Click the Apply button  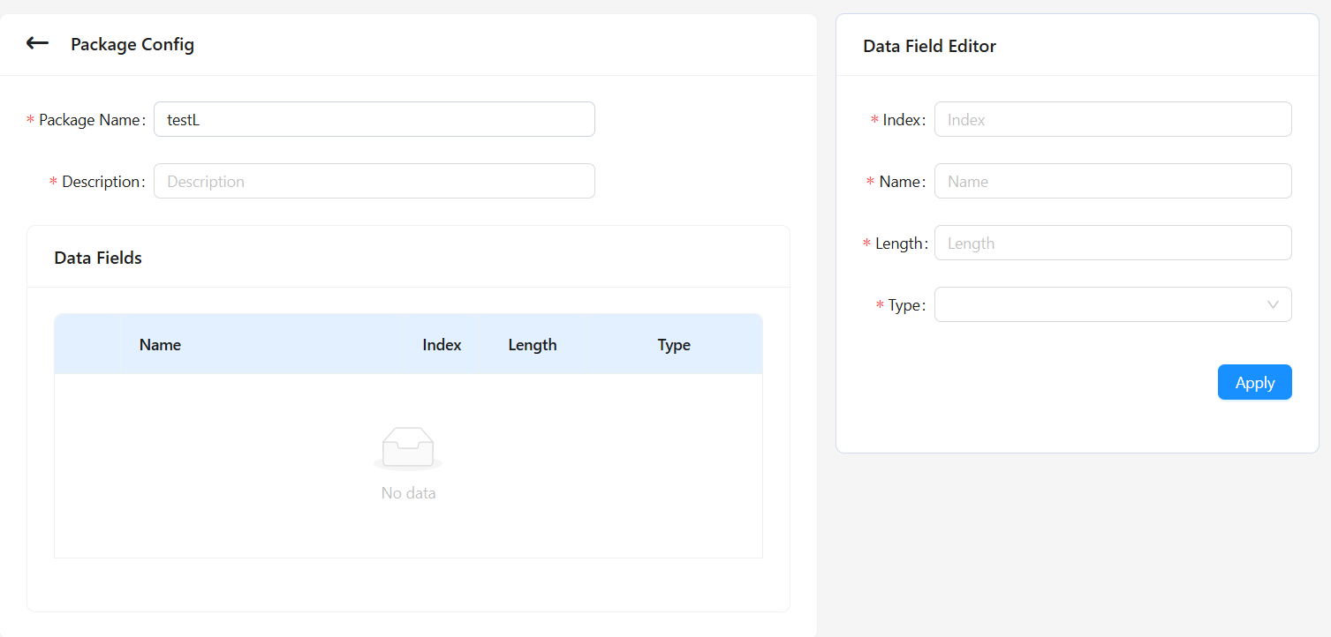(1254, 382)
